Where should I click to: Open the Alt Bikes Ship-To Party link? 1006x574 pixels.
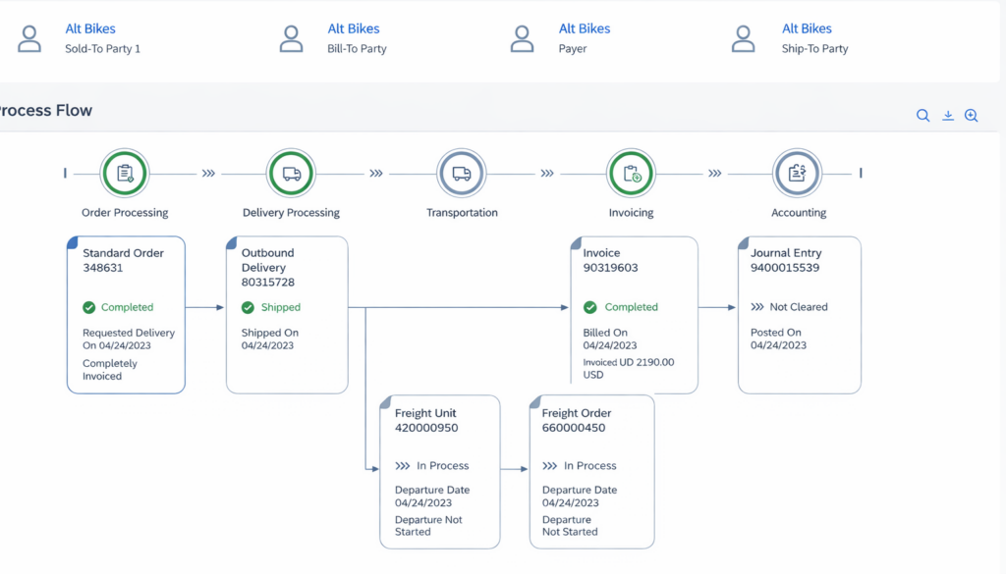(x=807, y=28)
